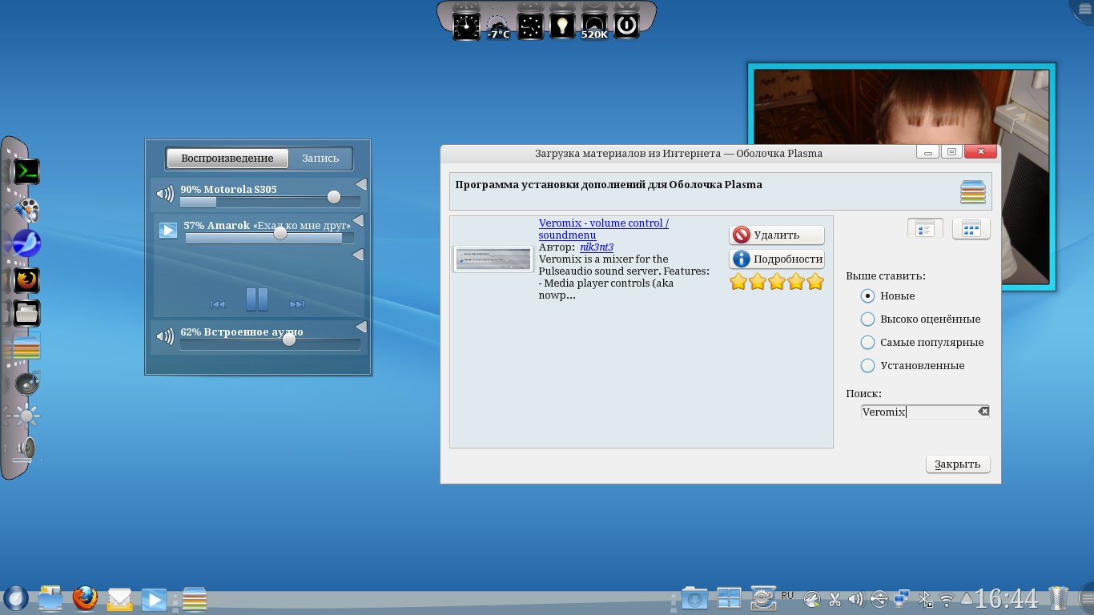The width and height of the screenshot is (1094, 615).
Task: Click the Amarok volume slider handle
Action: [280, 233]
